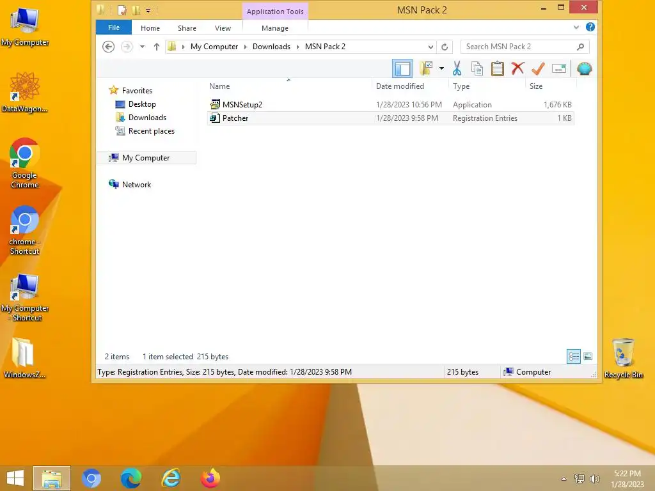Screen dimensions: 655x491
Task: Click the folder system icon in the title bar
Action: point(100,9)
